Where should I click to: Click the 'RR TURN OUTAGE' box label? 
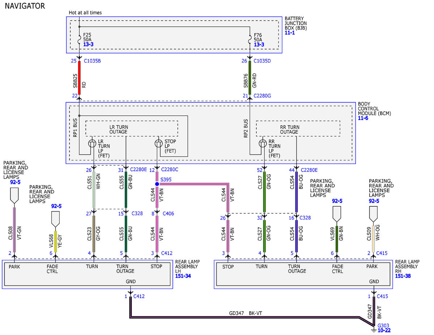click(x=289, y=129)
